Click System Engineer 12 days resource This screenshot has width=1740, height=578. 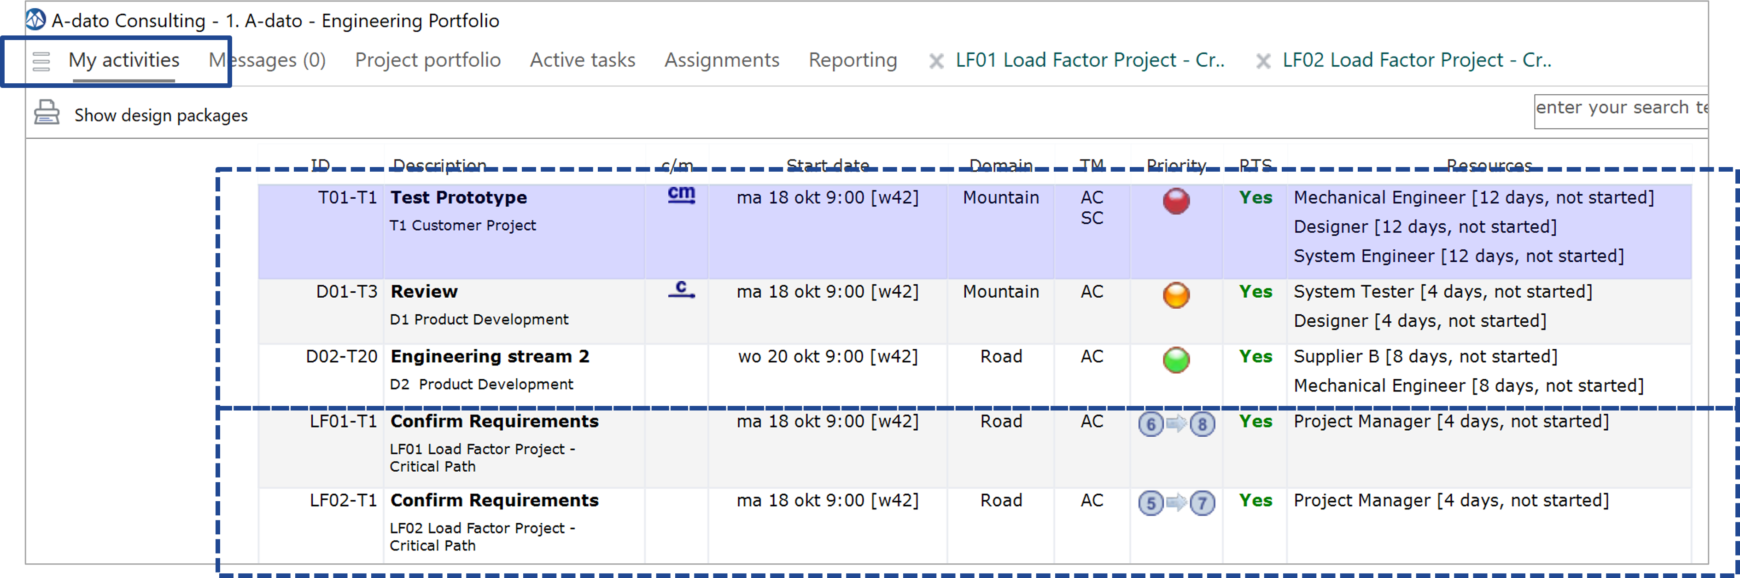(1459, 257)
